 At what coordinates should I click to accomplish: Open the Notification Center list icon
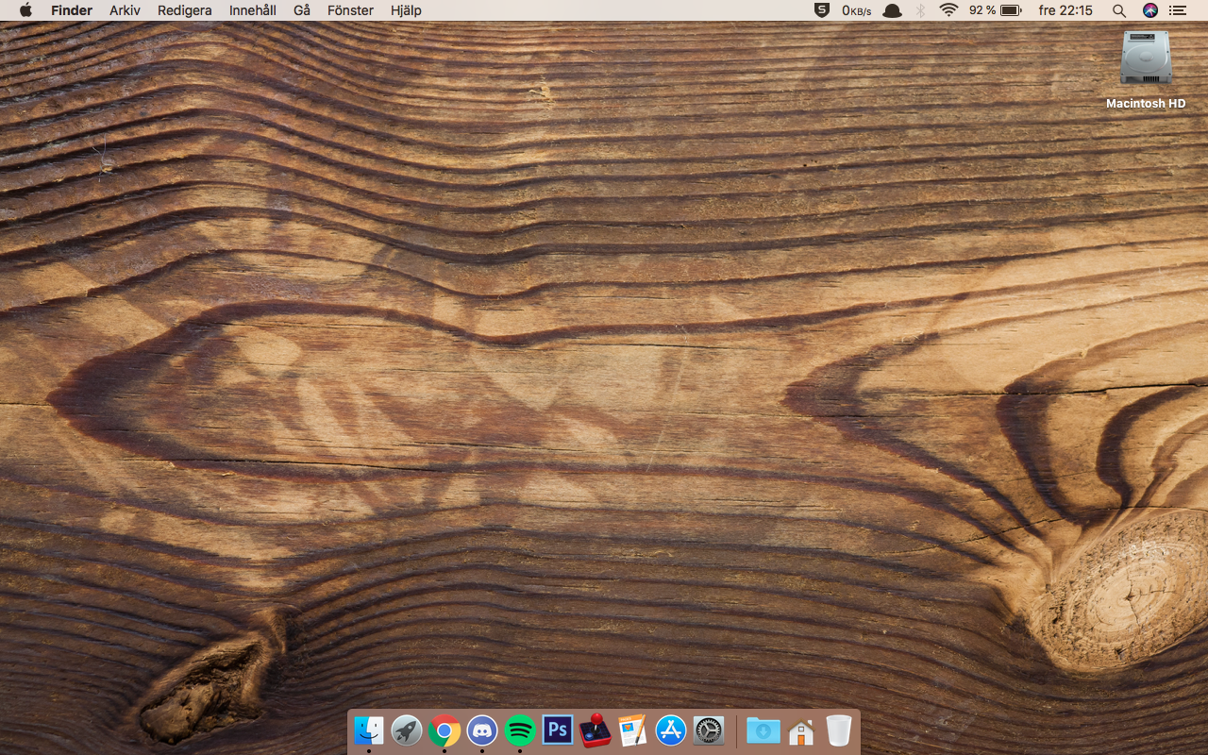pos(1177,10)
